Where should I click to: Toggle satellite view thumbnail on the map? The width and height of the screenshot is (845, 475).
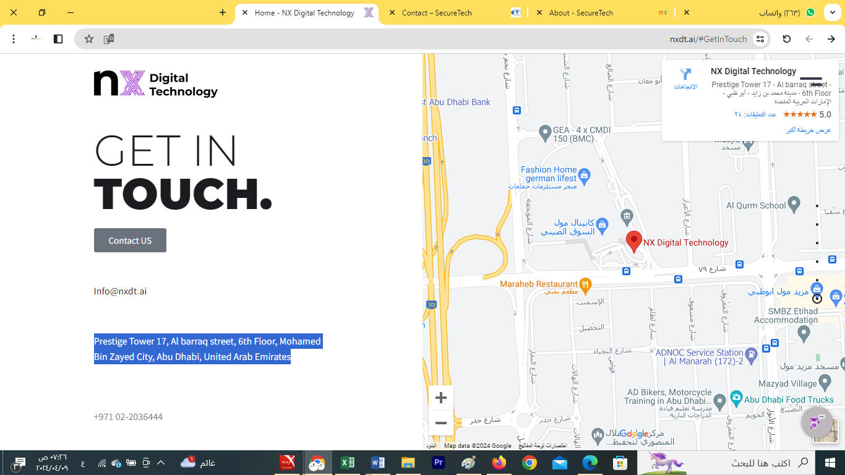click(x=826, y=431)
